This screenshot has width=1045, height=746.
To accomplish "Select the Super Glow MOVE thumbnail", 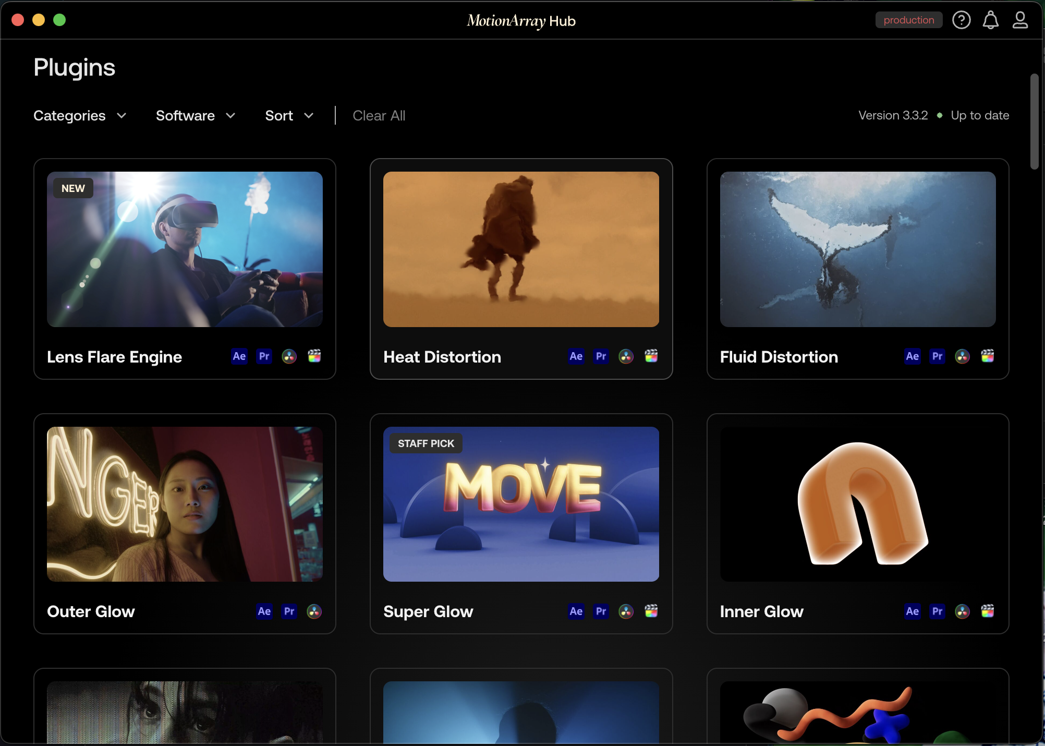I will [521, 504].
